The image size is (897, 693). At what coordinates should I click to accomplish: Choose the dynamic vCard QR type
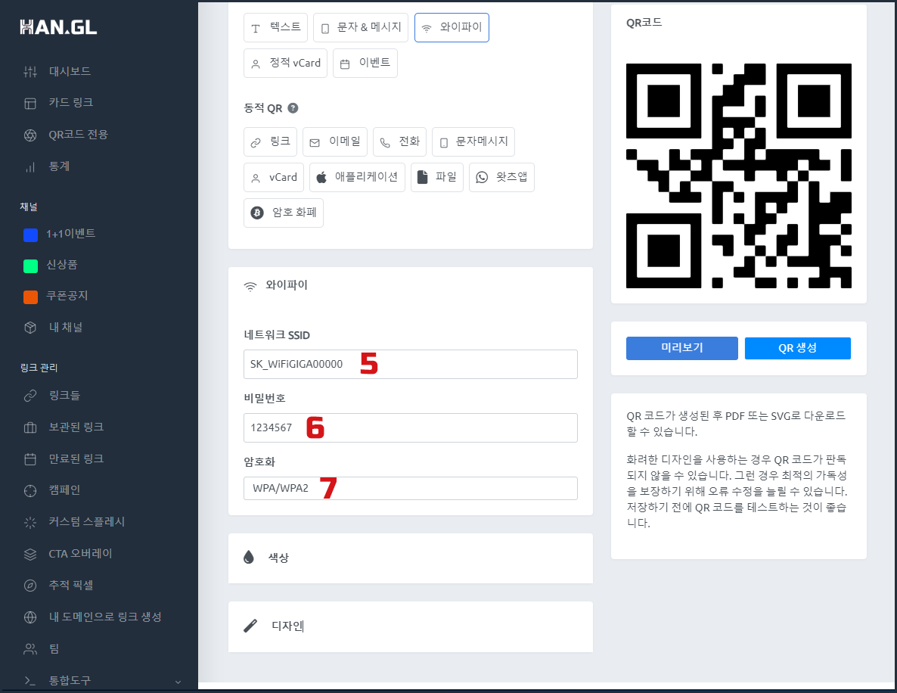(x=274, y=177)
